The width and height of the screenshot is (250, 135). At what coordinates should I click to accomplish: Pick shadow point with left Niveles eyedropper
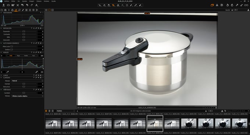click(7, 72)
